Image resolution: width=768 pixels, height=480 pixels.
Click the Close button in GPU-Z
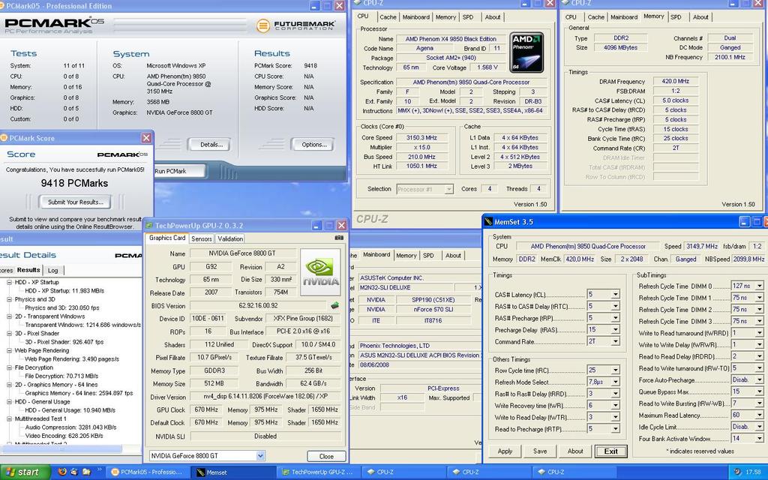tap(326, 456)
